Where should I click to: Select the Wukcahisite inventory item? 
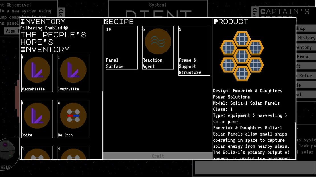click(37, 73)
